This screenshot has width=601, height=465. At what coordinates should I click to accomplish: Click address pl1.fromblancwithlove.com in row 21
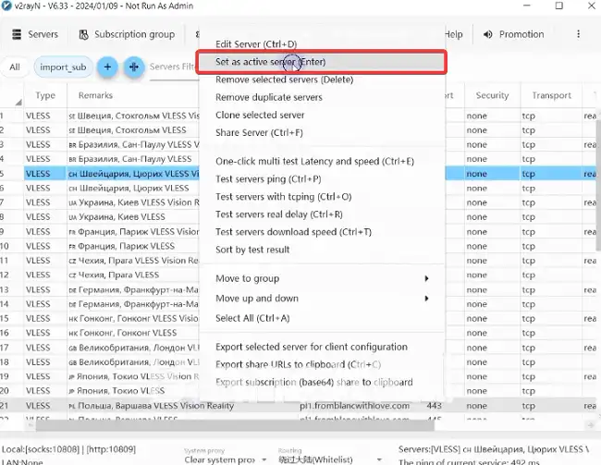tap(354, 406)
